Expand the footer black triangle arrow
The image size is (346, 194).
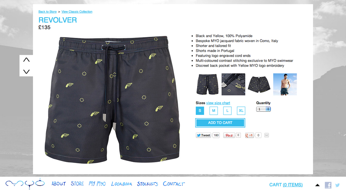tap(317, 185)
